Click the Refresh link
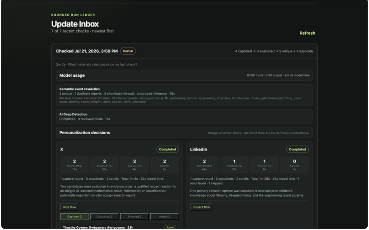This screenshot has height=230, width=369. click(307, 33)
